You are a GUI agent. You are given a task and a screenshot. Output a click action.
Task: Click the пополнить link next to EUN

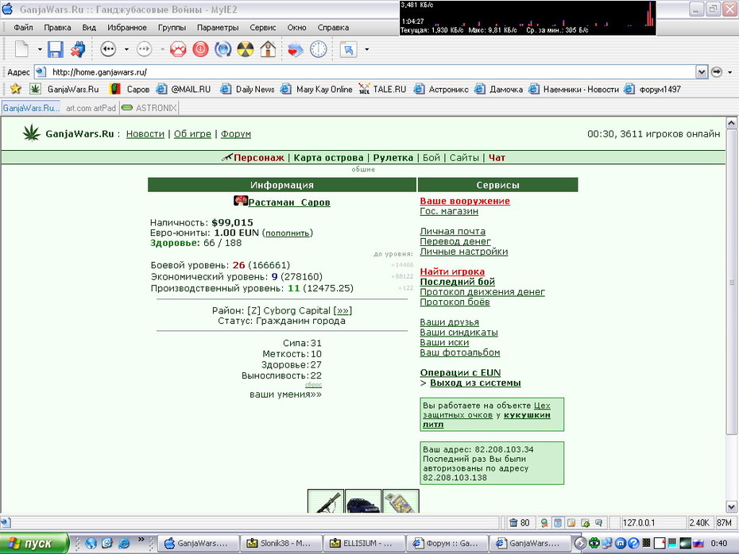click(288, 233)
